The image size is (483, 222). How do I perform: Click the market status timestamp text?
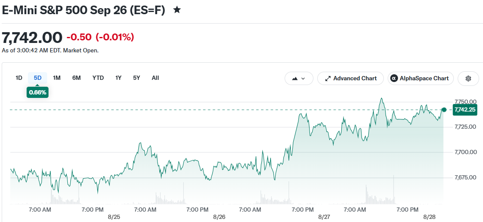(x=50, y=51)
